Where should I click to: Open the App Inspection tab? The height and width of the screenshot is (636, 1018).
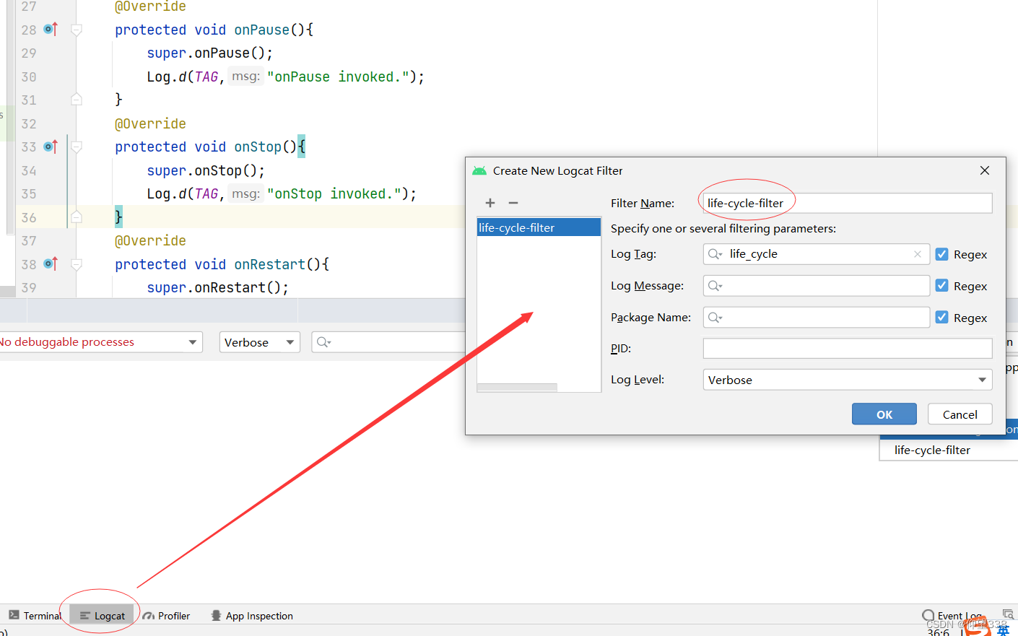pos(252,616)
